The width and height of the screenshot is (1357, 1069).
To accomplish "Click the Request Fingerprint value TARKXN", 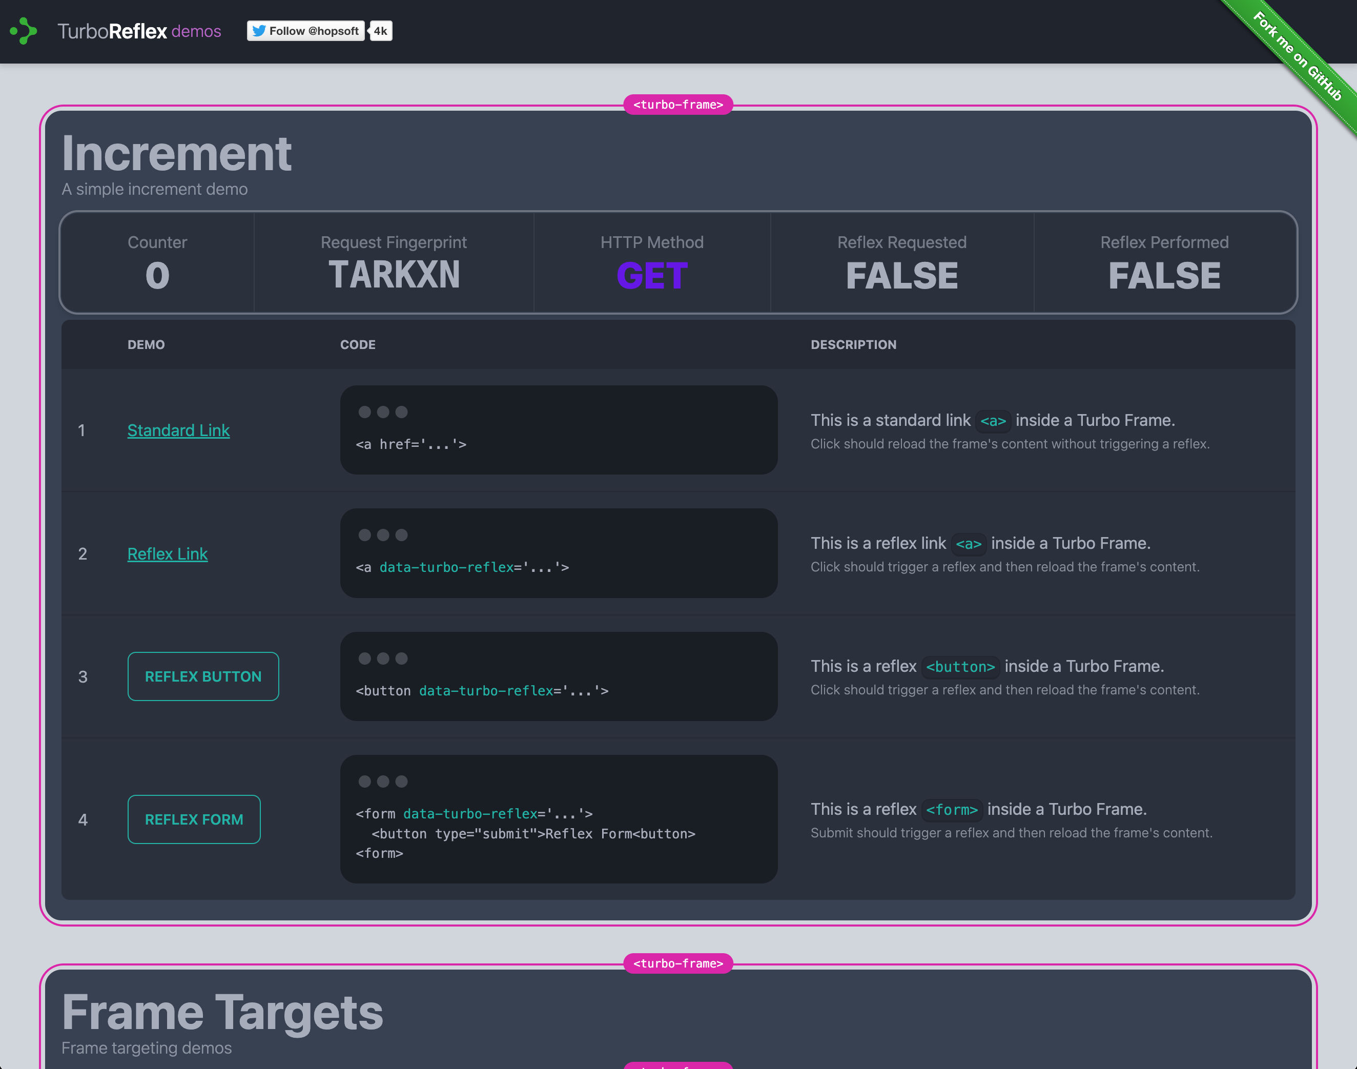I will 394,275.
